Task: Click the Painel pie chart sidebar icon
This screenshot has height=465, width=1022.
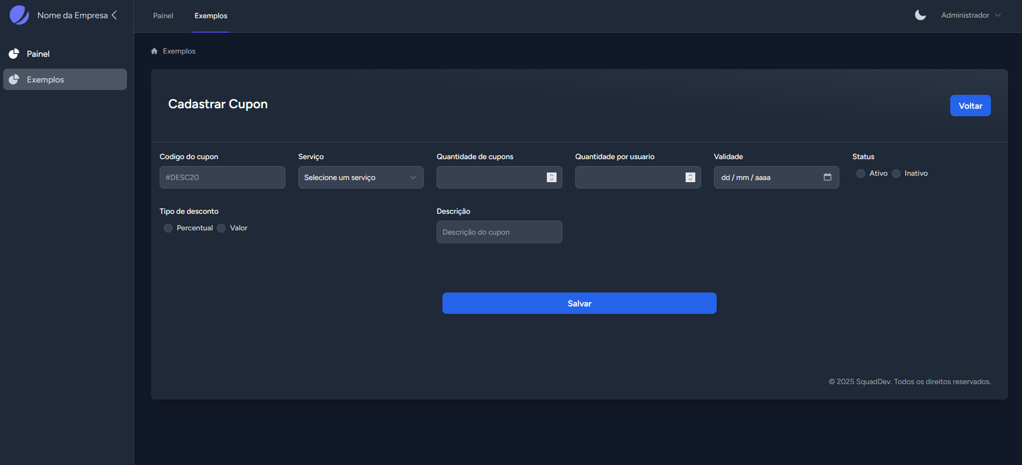Action: click(x=14, y=54)
